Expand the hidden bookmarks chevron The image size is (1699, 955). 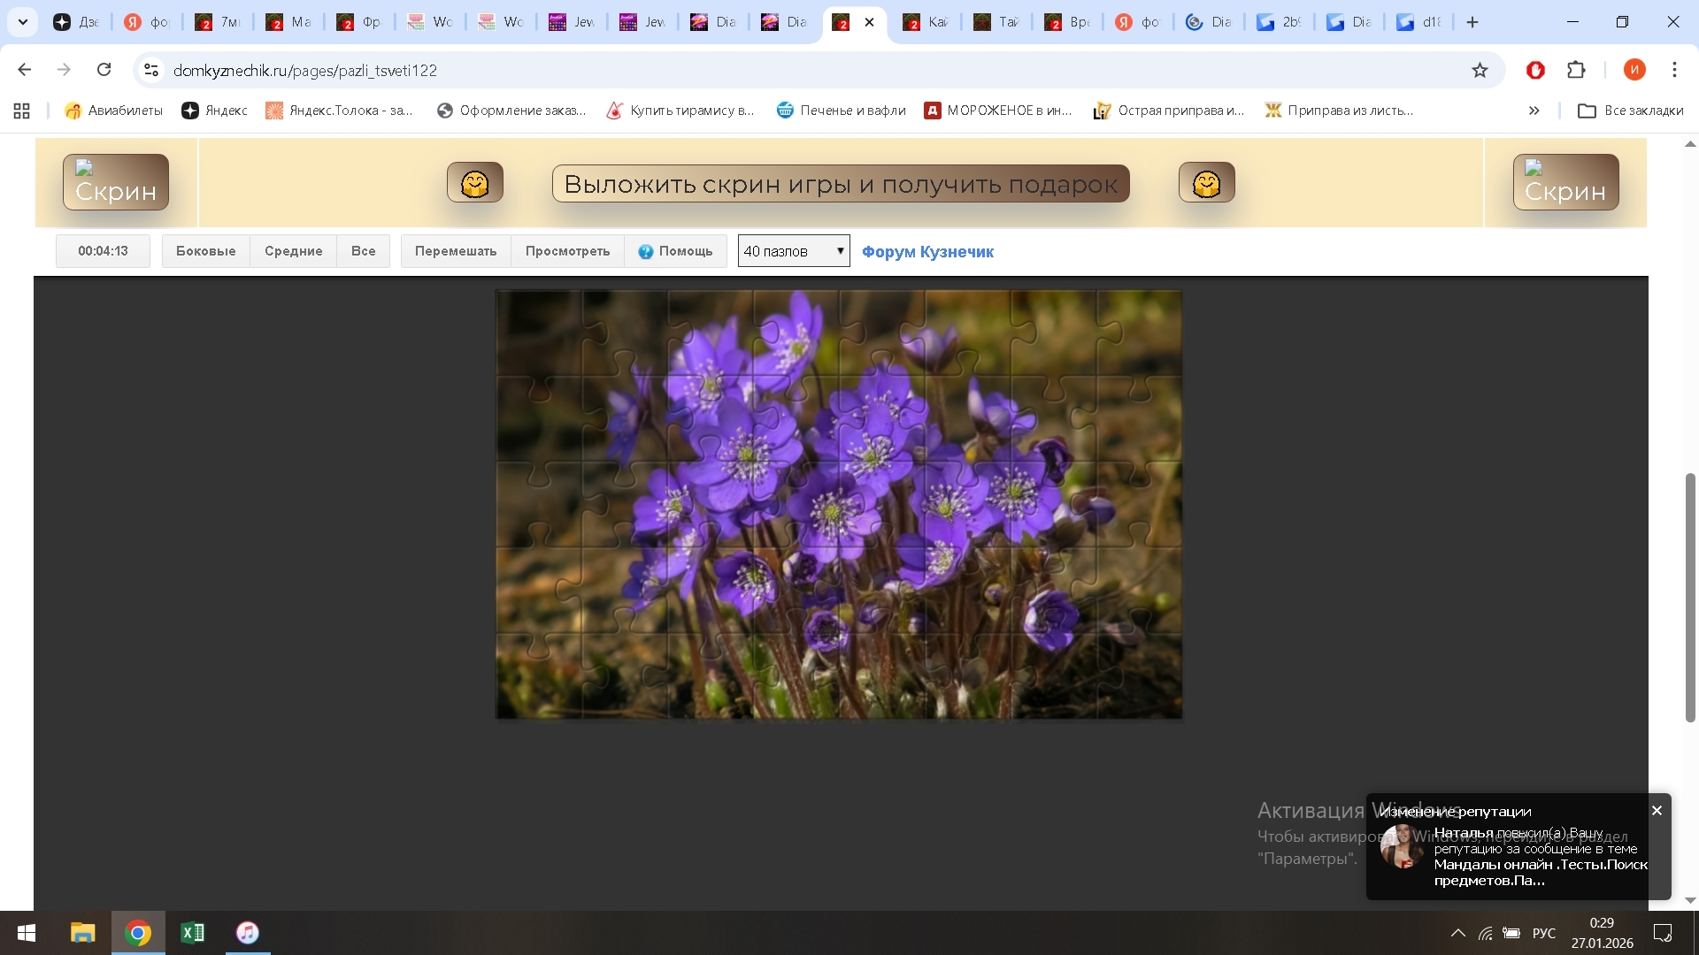(1534, 111)
